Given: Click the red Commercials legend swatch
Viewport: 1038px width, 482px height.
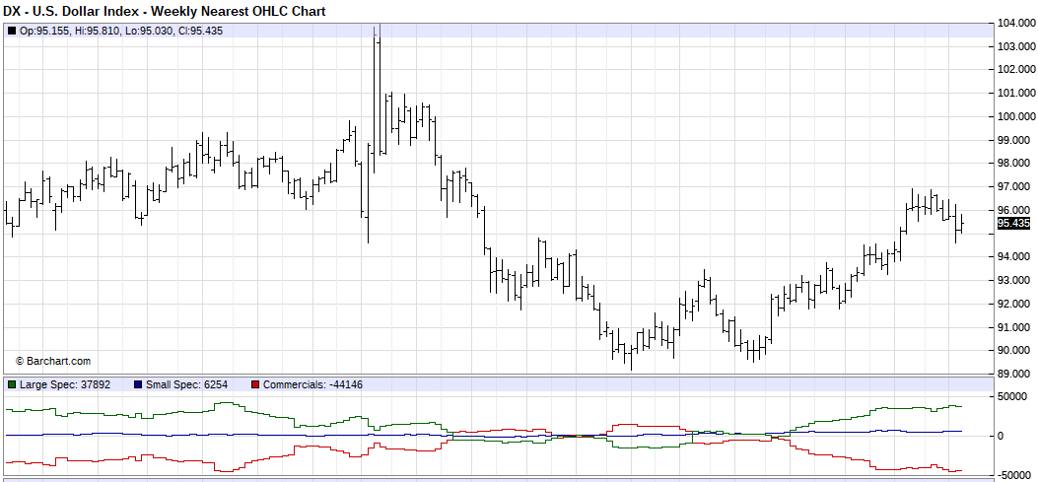Looking at the screenshot, I should pyautogui.click(x=255, y=384).
